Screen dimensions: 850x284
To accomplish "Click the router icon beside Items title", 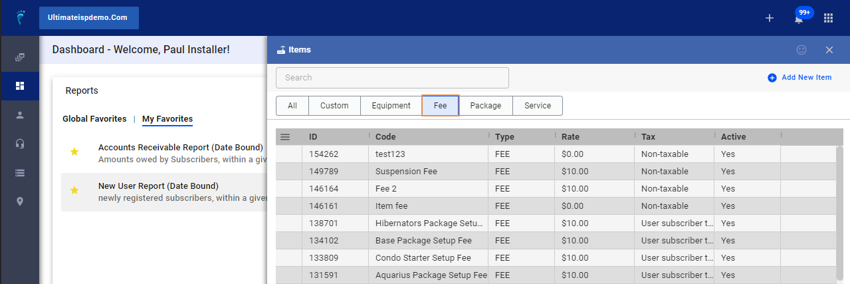I will click(281, 50).
